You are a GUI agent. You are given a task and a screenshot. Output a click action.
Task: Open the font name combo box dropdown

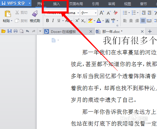[78, 13]
